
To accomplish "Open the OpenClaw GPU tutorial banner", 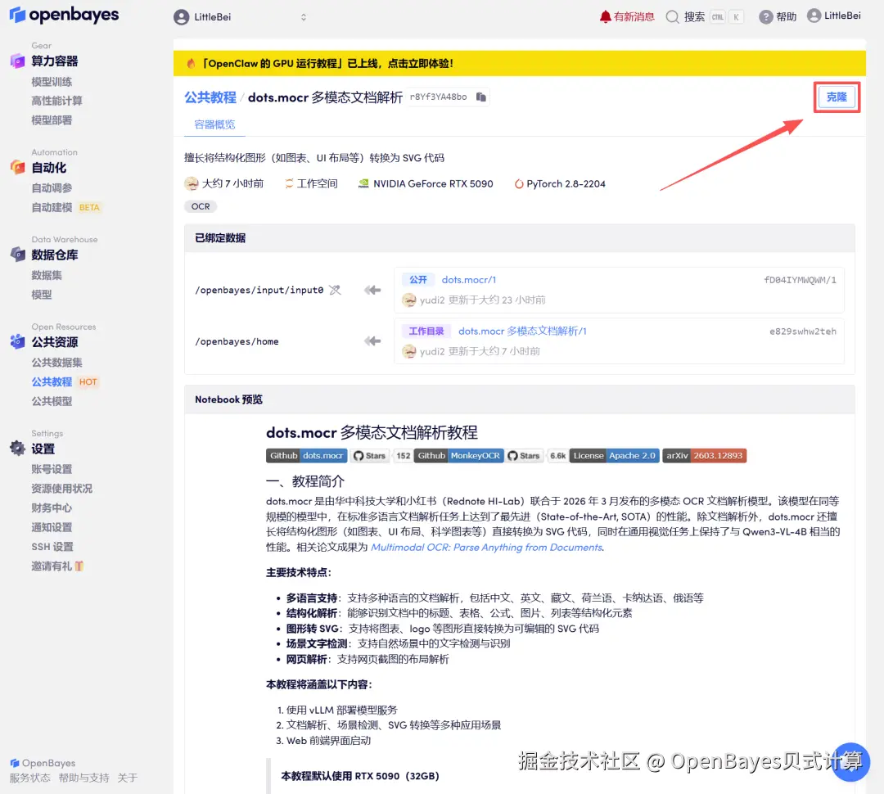I will (x=519, y=63).
